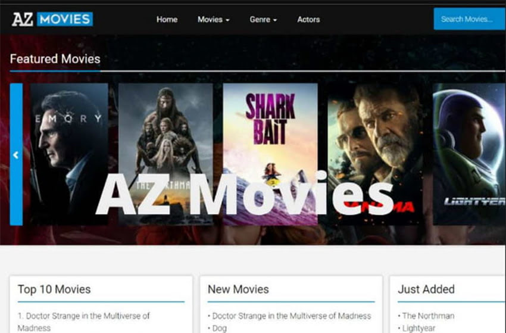Open the Memory movie poster
The image size is (506, 333).
click(x=69, y=154)
